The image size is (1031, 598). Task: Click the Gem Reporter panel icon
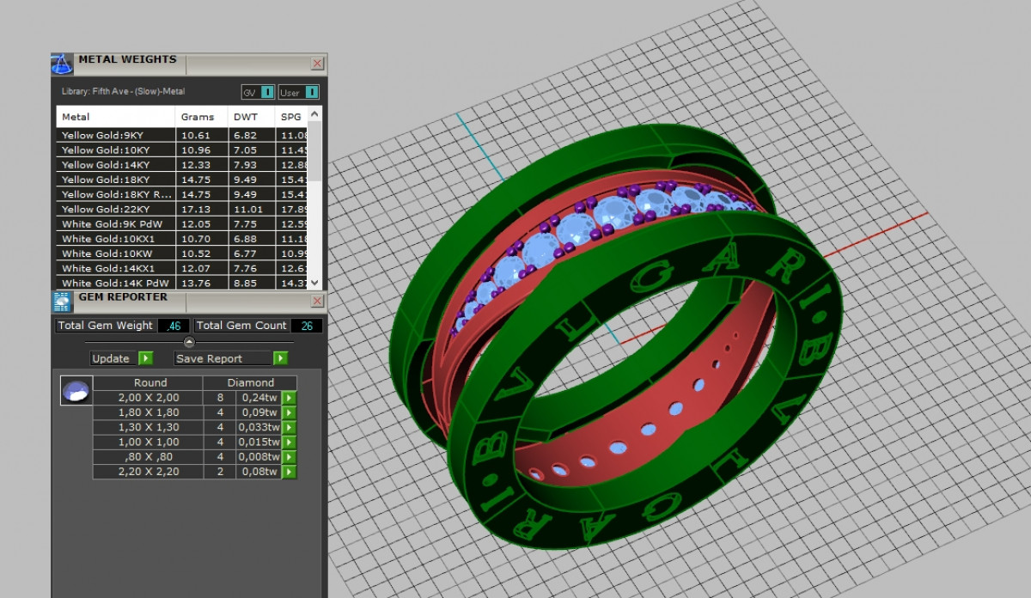pyautogui.click(x=62, y=301)
